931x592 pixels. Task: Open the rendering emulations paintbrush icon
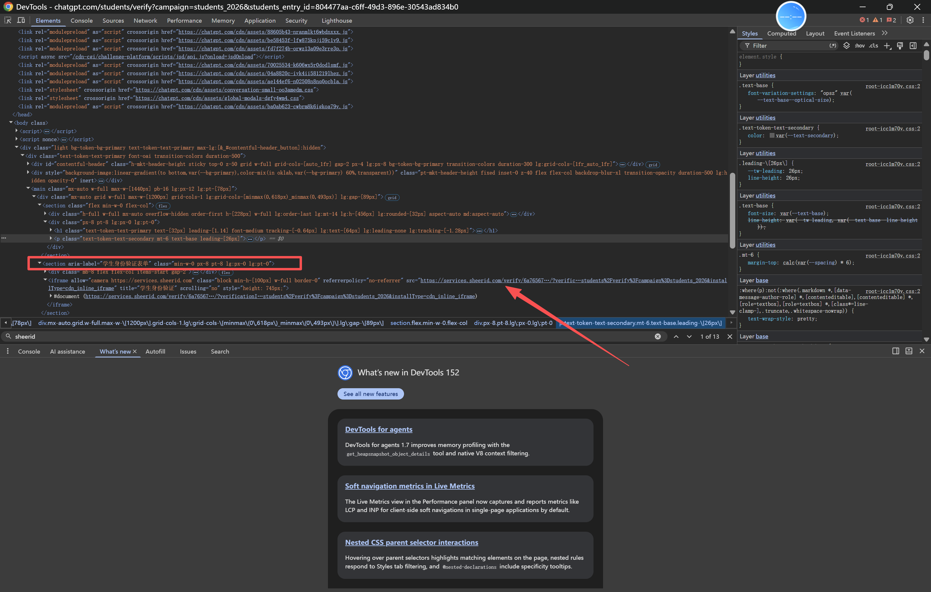900,46
